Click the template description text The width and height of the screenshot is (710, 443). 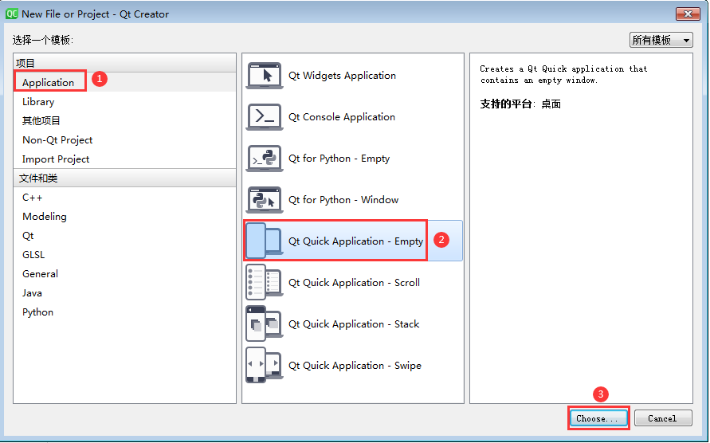563,74
